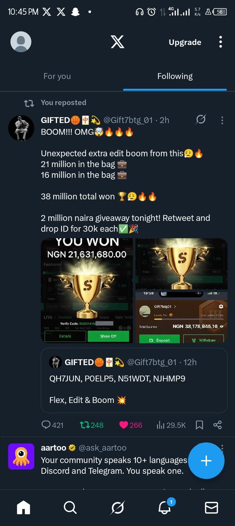
Task: Undo repost on the 248 retweet icon
Action: (x=84, y=425)
